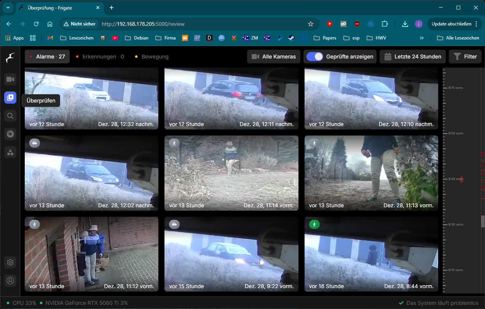Select the Alarme 27 tab
The width and height of the screenshot is (485, 309).
click(47, 57)
